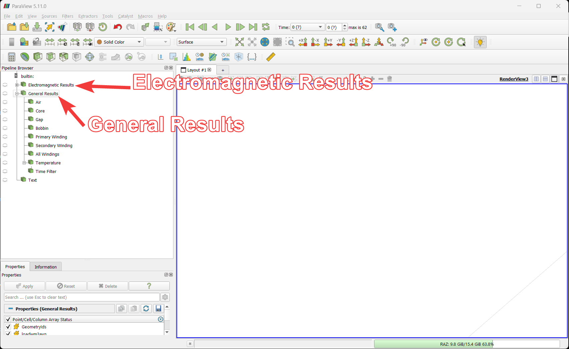Open the Surface representation dropdown
Image resolution: width=569 pixels, height=349 pixels.
point(201,42)
